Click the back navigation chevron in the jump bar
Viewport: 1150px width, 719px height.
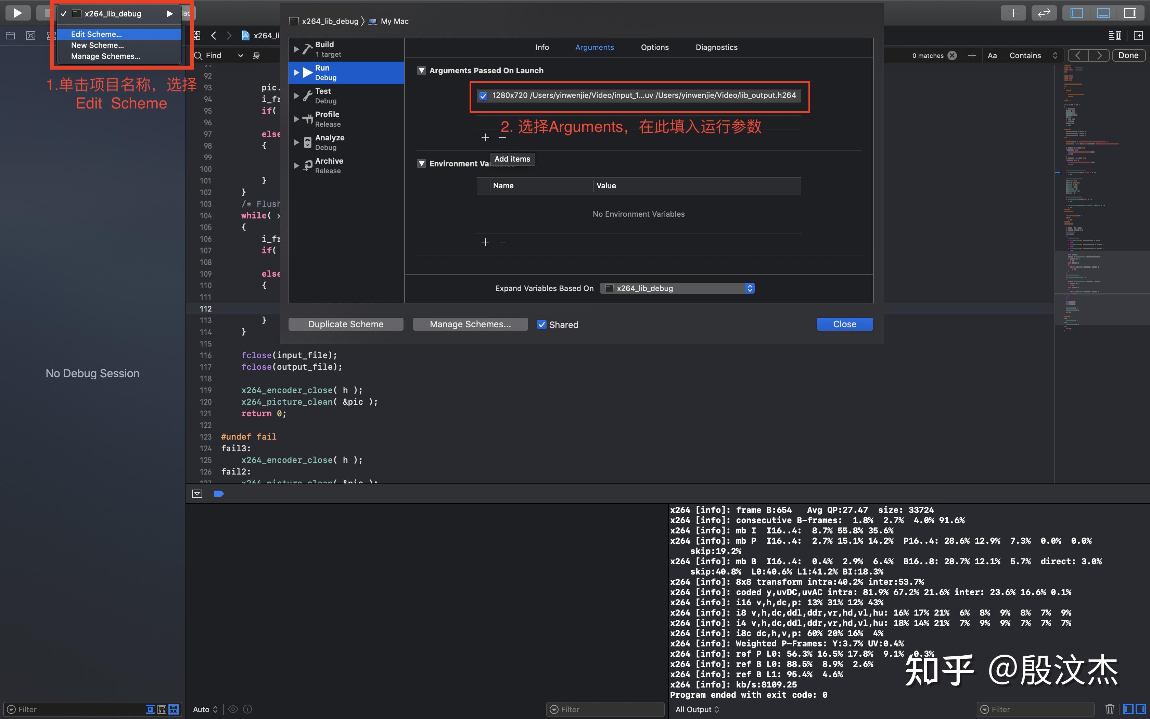coord(214,35)
